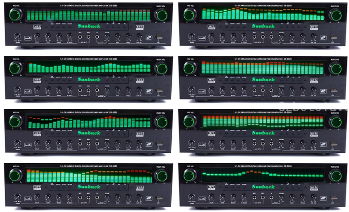Adjust the MUSIC VOL knob on the second-row right amplifier
This screenshot has width=349, height=212.
tap(336, 68)
